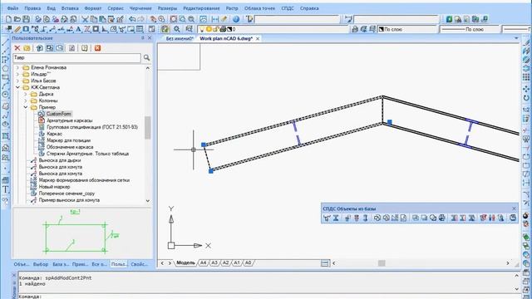
Task: Click the search magnifier beside the Тавр field
Action: [x=146, y=57]
